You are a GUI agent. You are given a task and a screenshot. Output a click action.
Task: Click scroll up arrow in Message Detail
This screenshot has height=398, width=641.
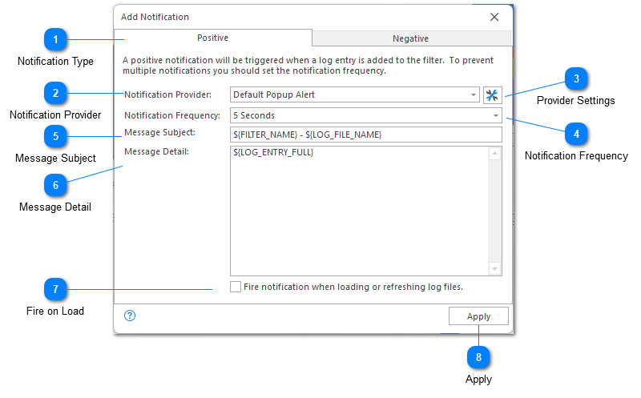tap(494, 154)
